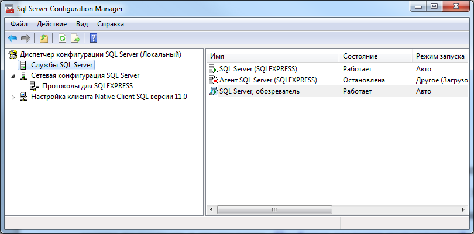The image size is (474, 234).
Task: Select the SQL Server (SQLEXPRESS) service icon
Action: coord(213,69)
